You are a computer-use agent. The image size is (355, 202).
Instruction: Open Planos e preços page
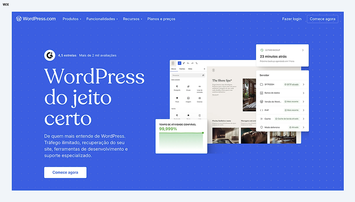[x=161, y=19]
